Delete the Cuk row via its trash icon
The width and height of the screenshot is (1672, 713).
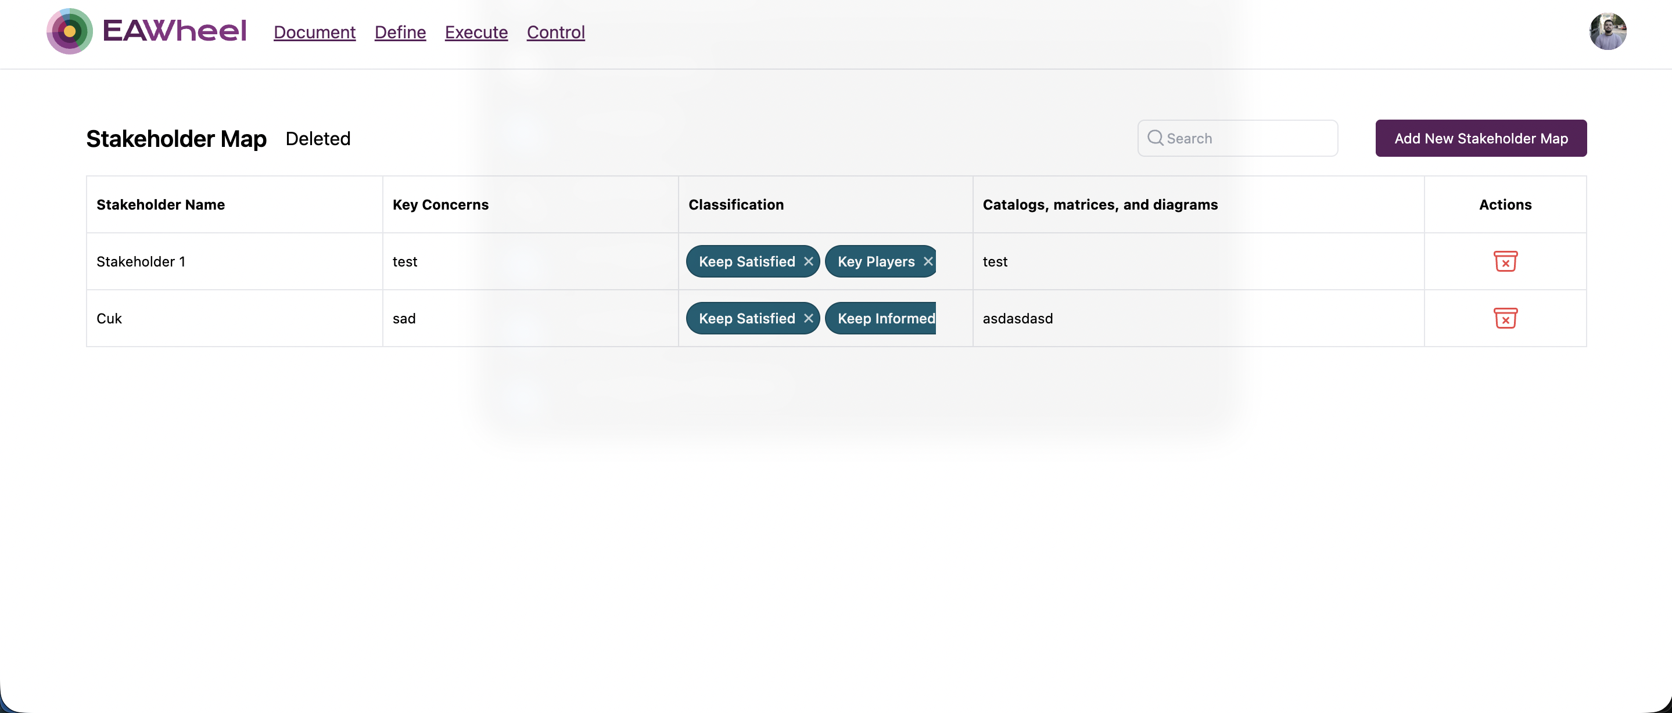coord(1506,318)
